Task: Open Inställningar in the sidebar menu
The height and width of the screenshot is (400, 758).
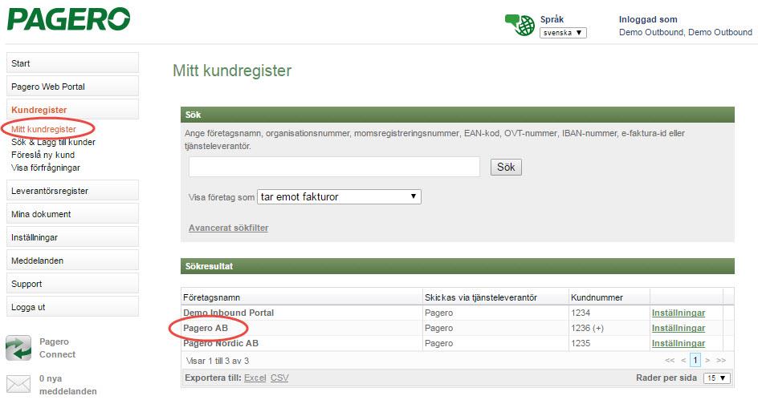Action: 72,237
